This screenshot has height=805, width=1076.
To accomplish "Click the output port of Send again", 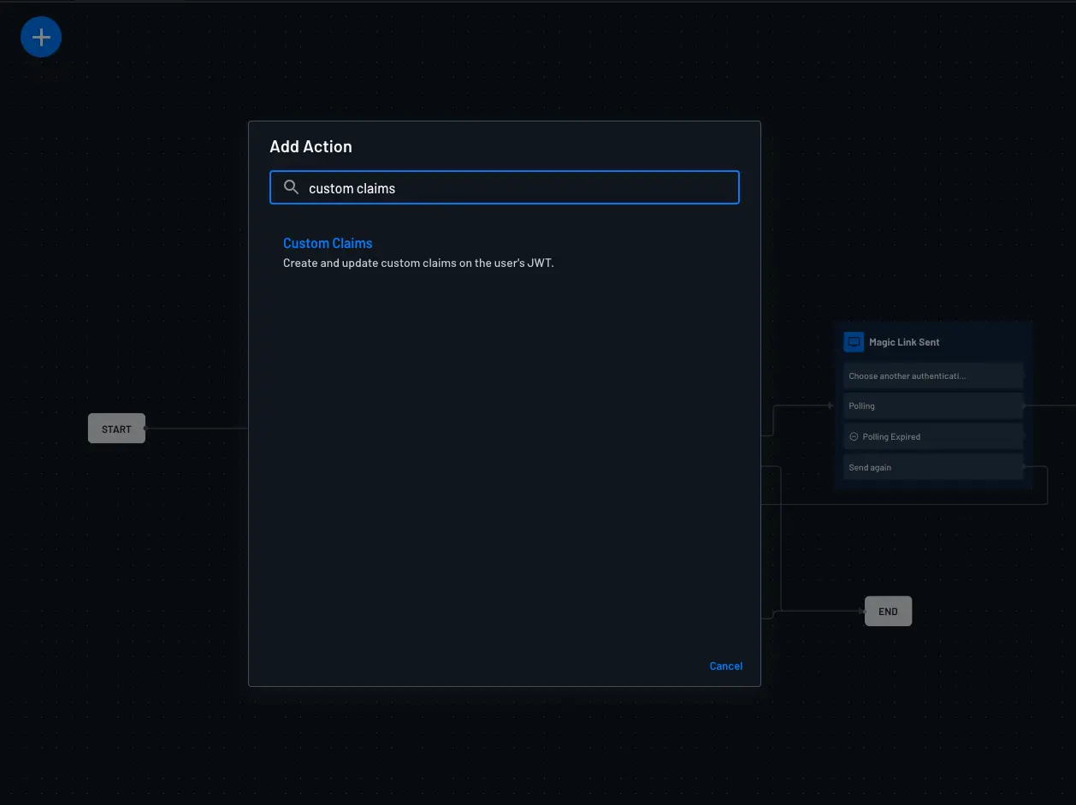I will 1024,467.
